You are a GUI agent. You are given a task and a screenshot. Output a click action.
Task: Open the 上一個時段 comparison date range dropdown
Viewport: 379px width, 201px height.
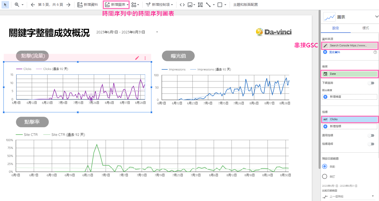pos(351,196)
